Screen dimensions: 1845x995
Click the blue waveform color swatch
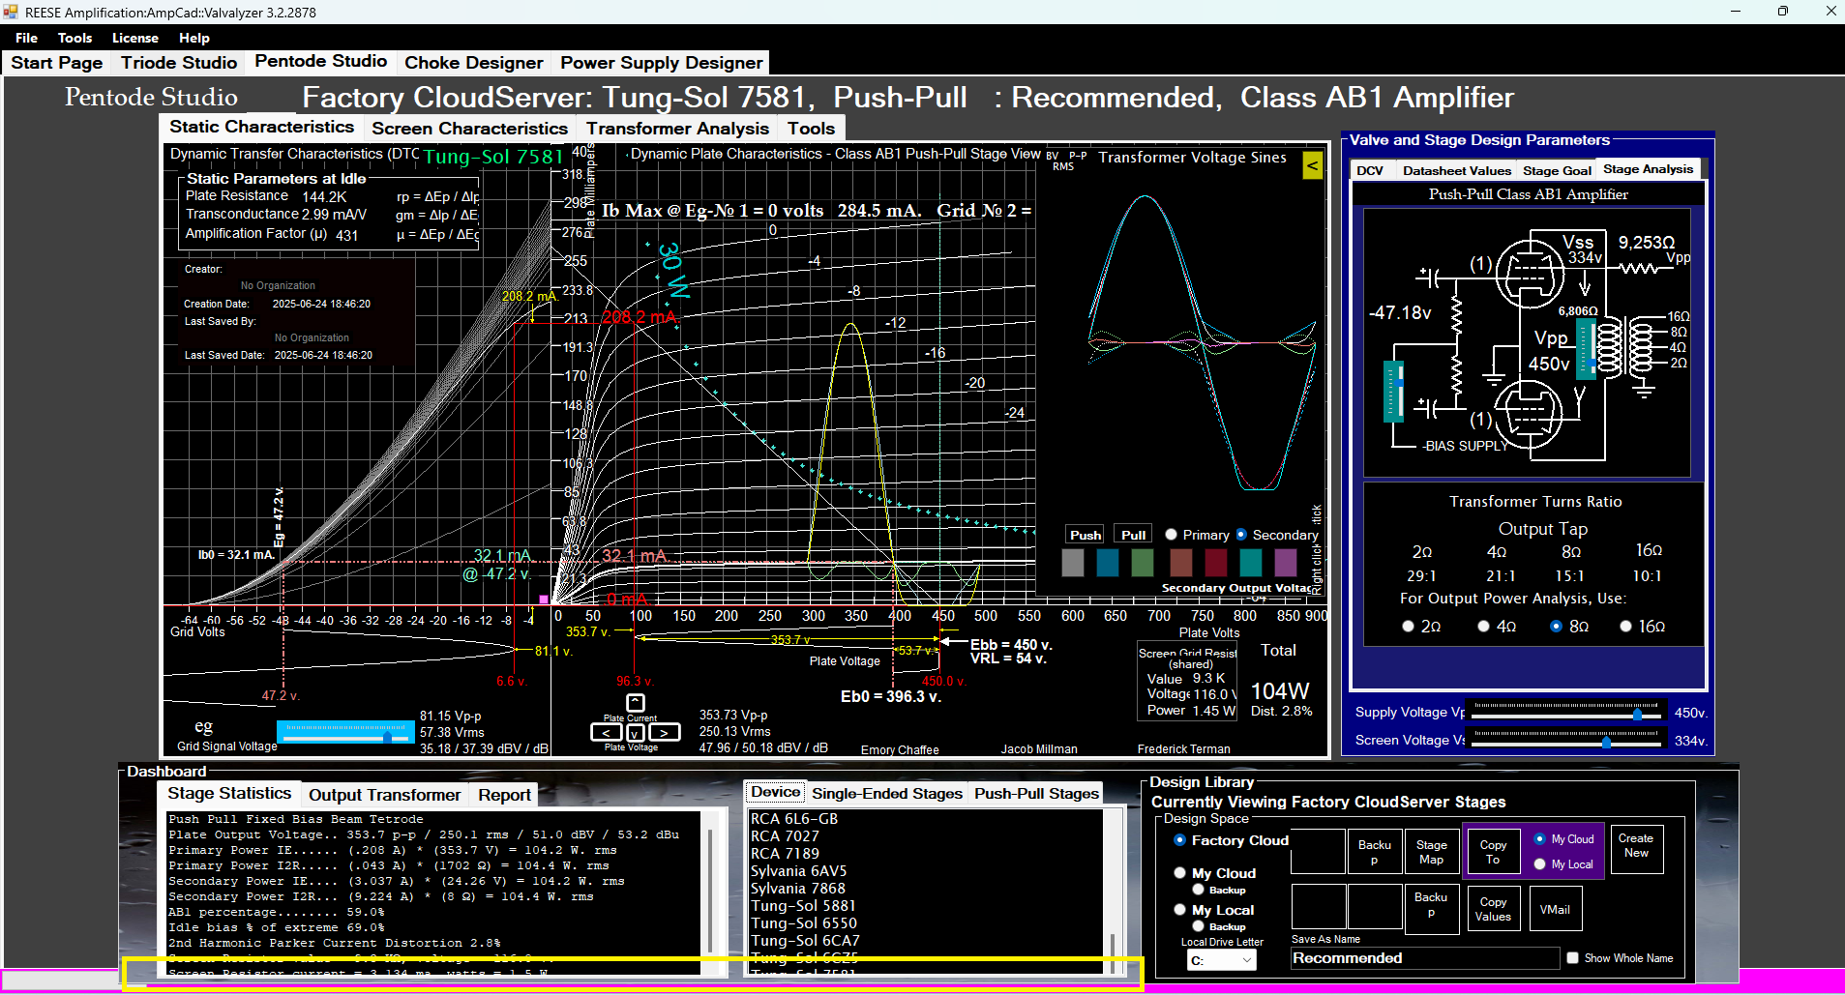point(1108,562)
